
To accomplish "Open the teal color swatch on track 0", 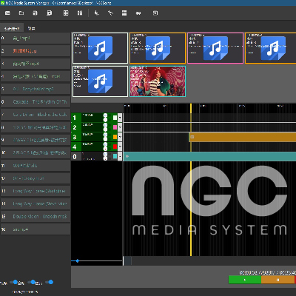I will (x=115, y=156).
